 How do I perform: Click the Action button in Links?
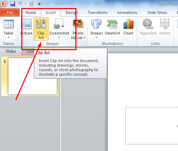tap(165, 27)
